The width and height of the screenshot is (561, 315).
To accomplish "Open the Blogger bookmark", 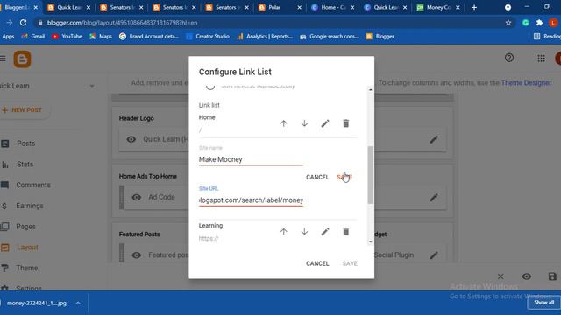I will point(380,37).
